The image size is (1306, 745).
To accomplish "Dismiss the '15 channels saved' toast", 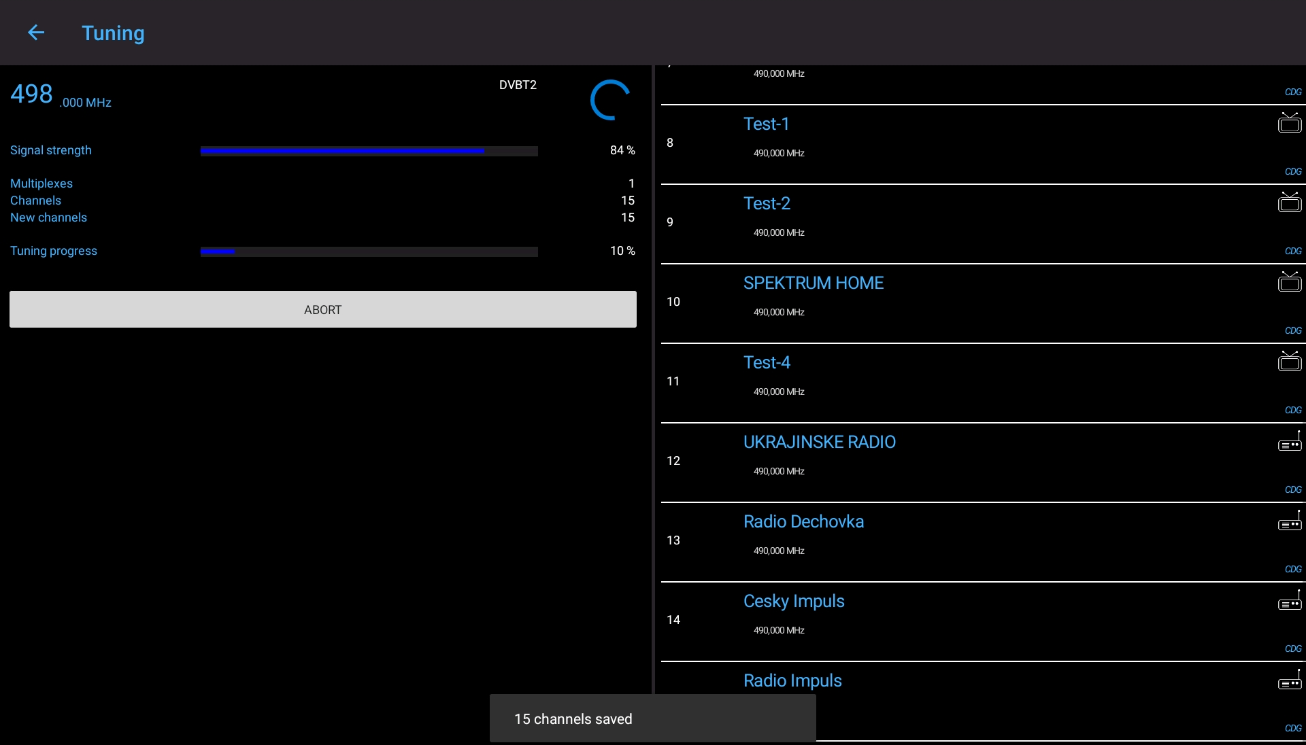I will tap(653, 718).
